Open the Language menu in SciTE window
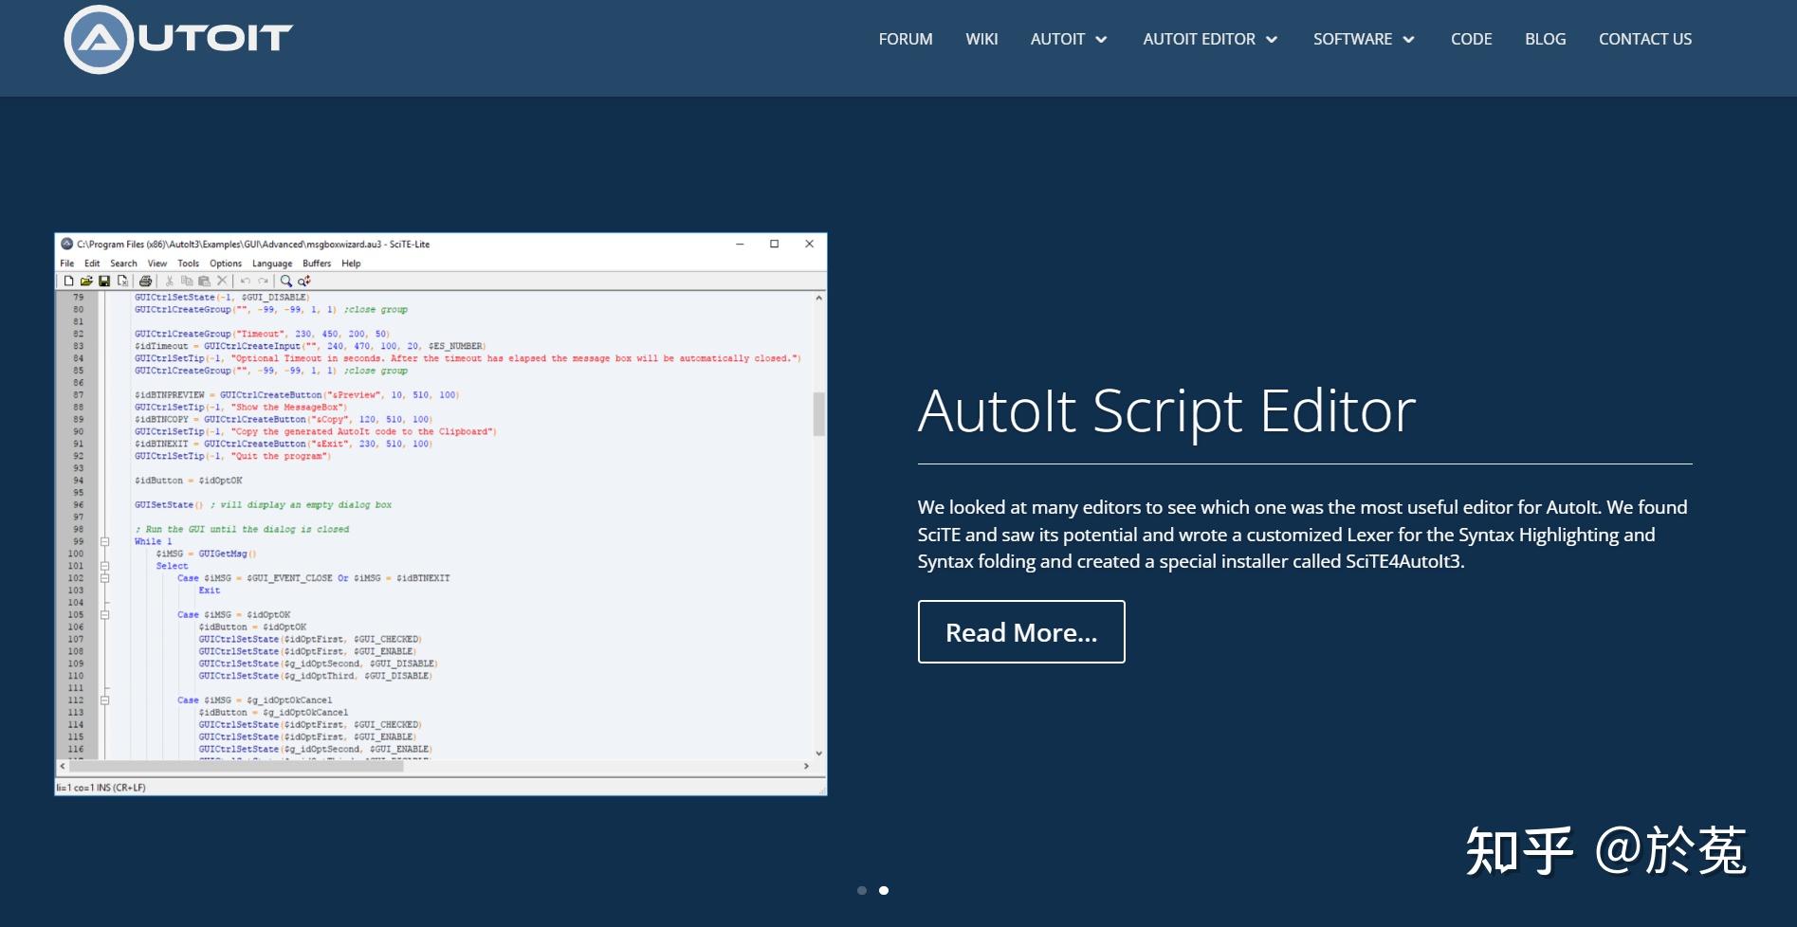 pos(272,264)
